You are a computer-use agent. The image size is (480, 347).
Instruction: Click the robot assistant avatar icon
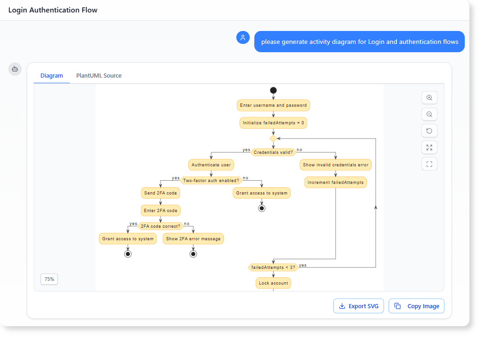click(15, 69)
